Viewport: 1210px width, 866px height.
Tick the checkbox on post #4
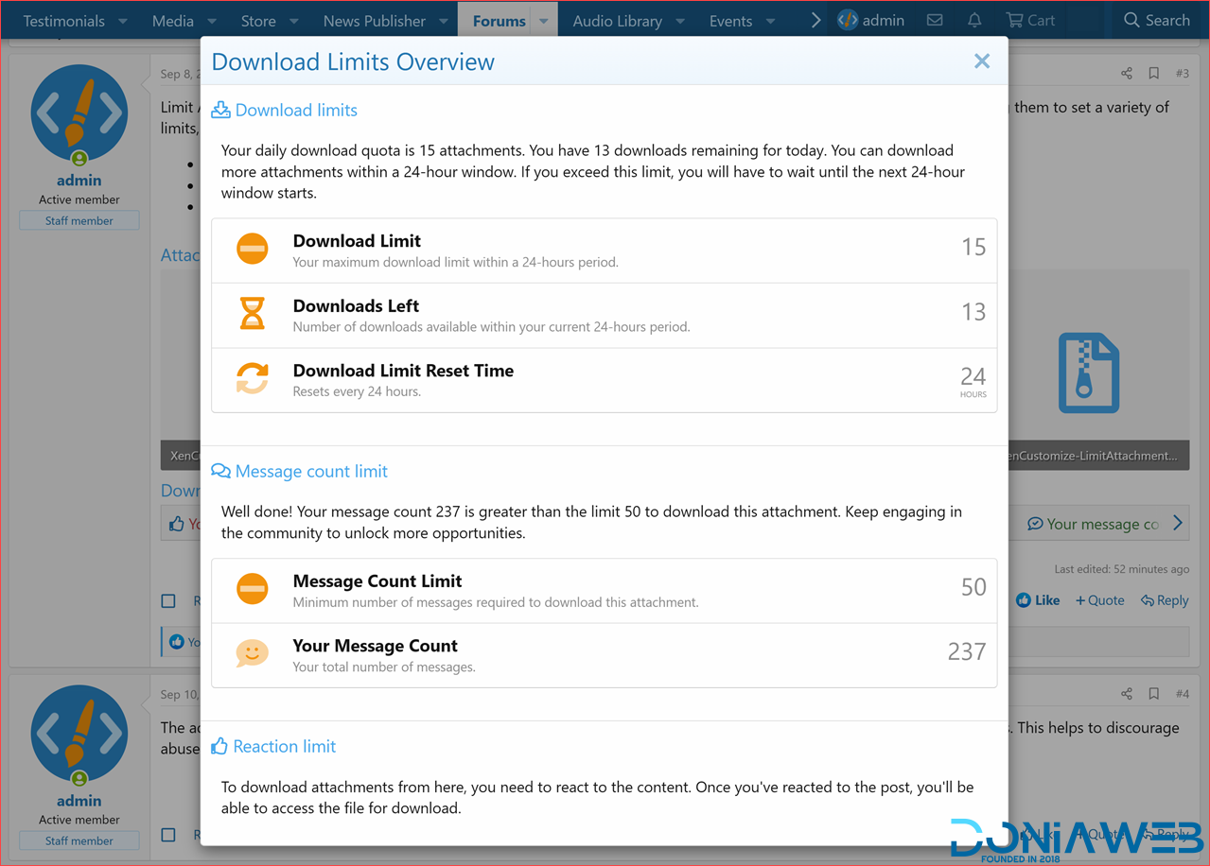point(168,835)
